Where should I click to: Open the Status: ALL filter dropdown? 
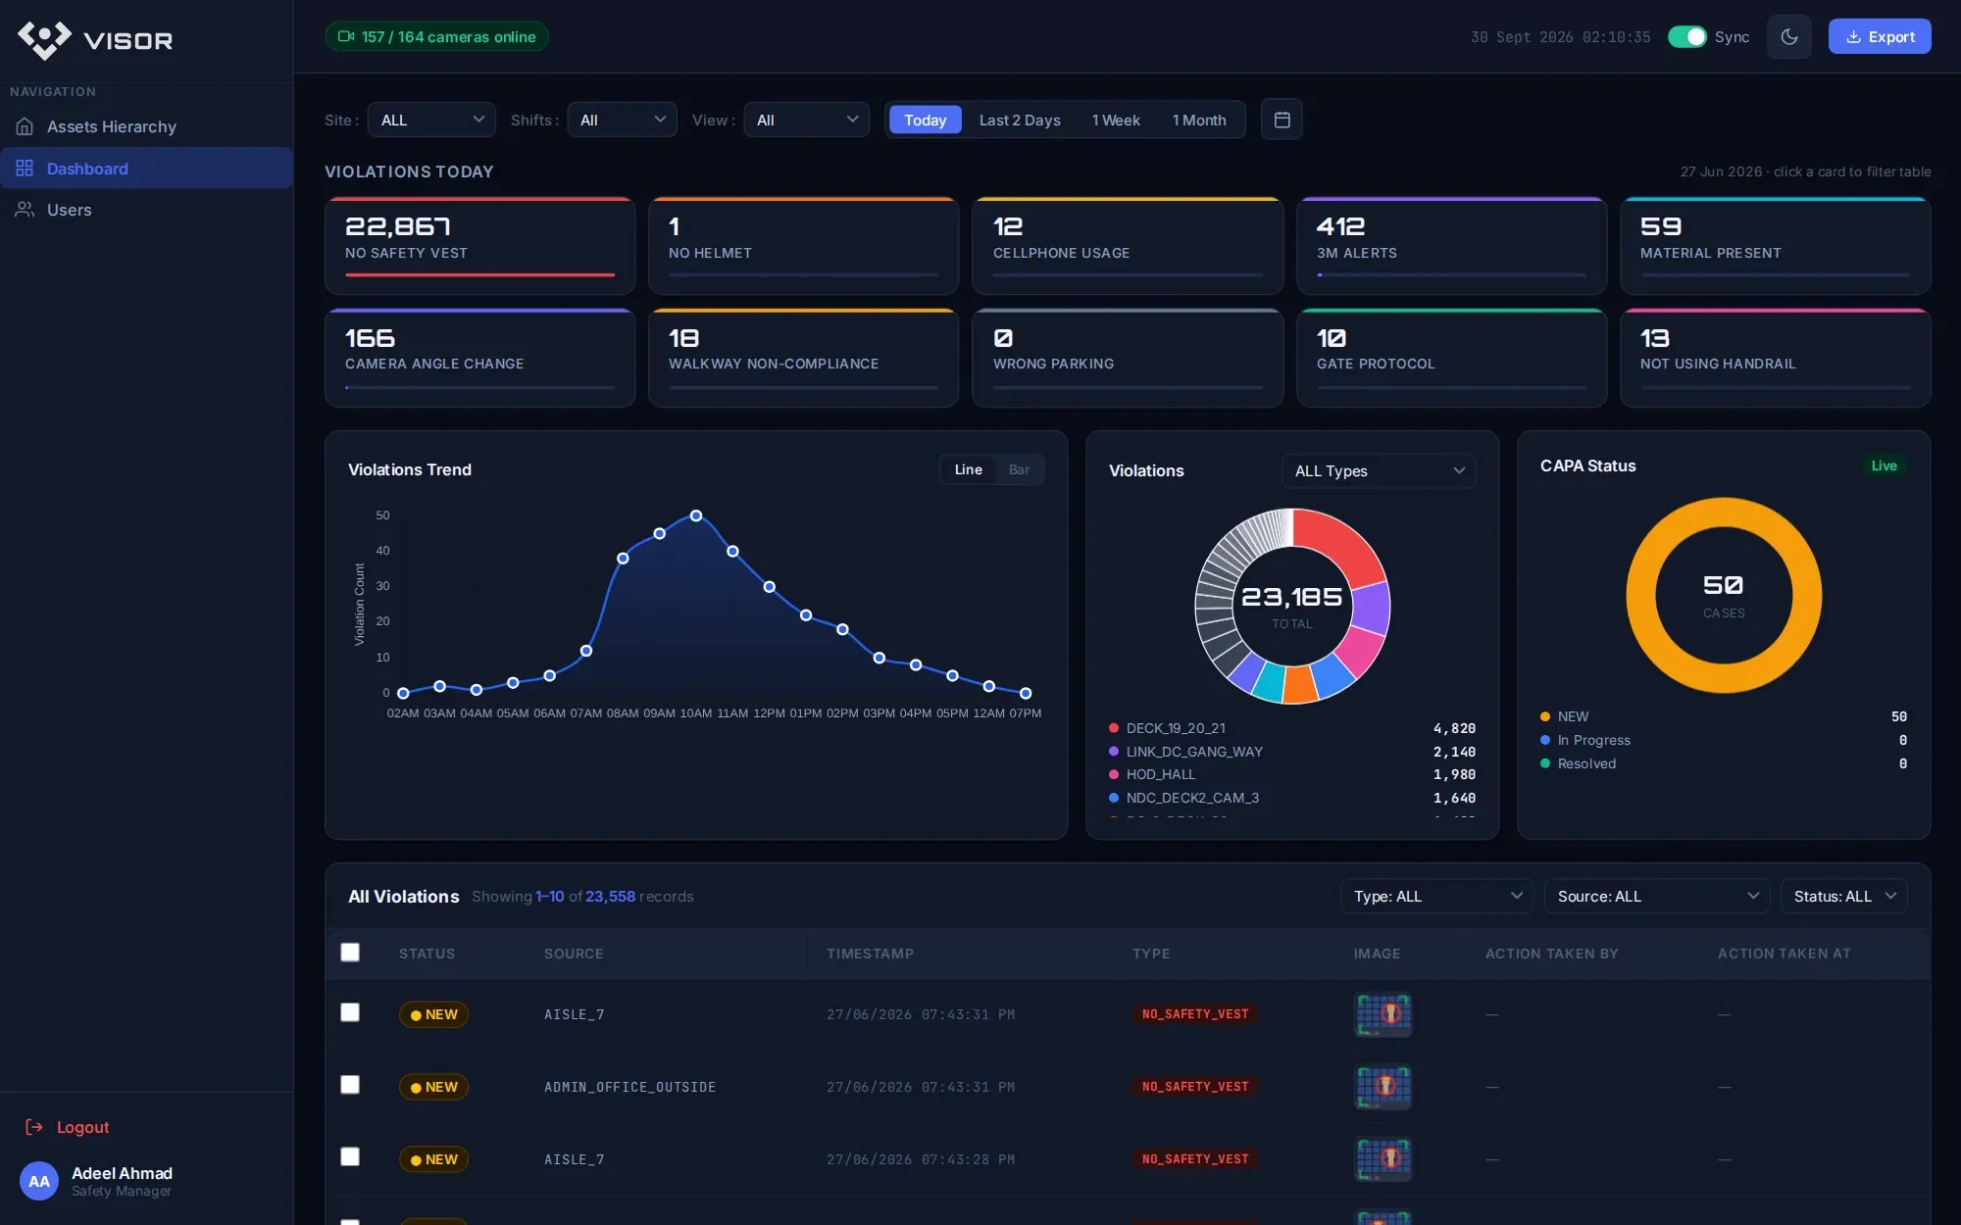click(x=1843, y=897)
